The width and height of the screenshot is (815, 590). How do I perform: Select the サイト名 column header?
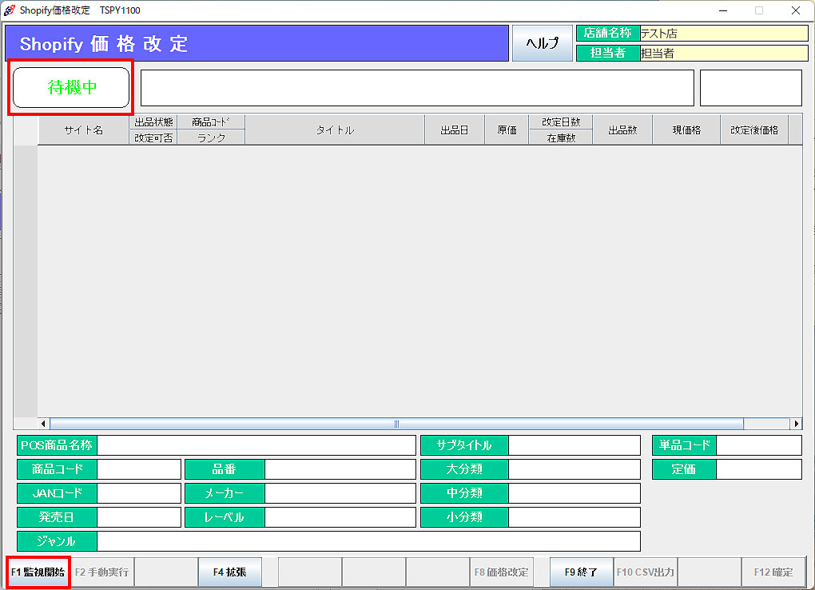(x=83, y=130)
